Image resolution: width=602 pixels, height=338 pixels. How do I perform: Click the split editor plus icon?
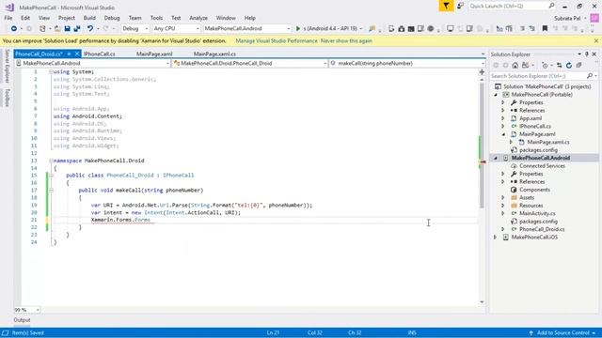point(482,72)
